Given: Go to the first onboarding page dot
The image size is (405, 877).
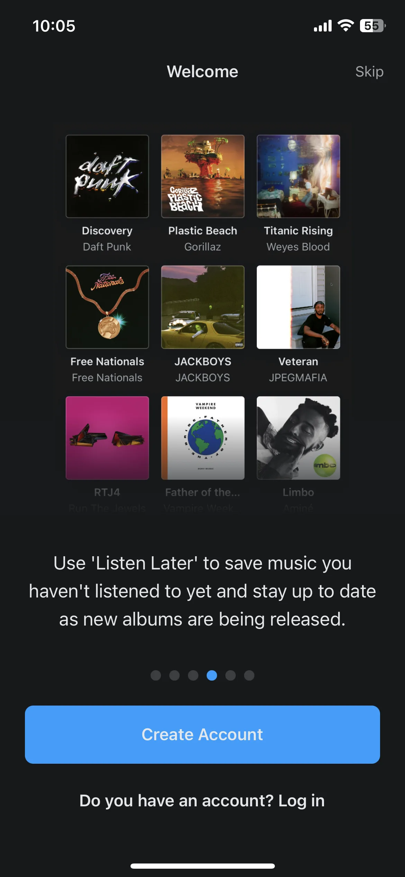Looking at the screenshot, I should click(156, 675).
